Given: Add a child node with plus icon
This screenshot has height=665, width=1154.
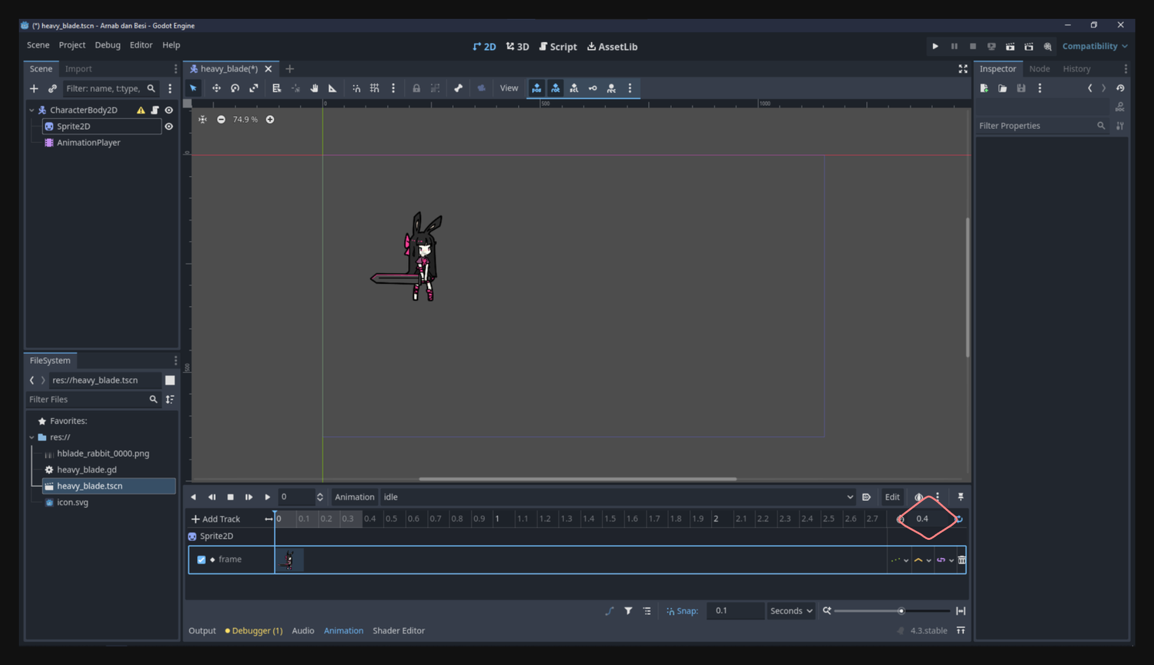Looking at the screenshot, I should [34, 89].
